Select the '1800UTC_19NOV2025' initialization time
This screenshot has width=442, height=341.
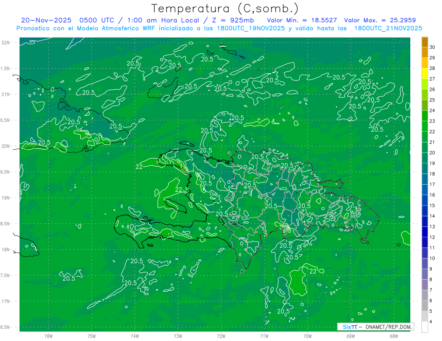pos(251,28)
